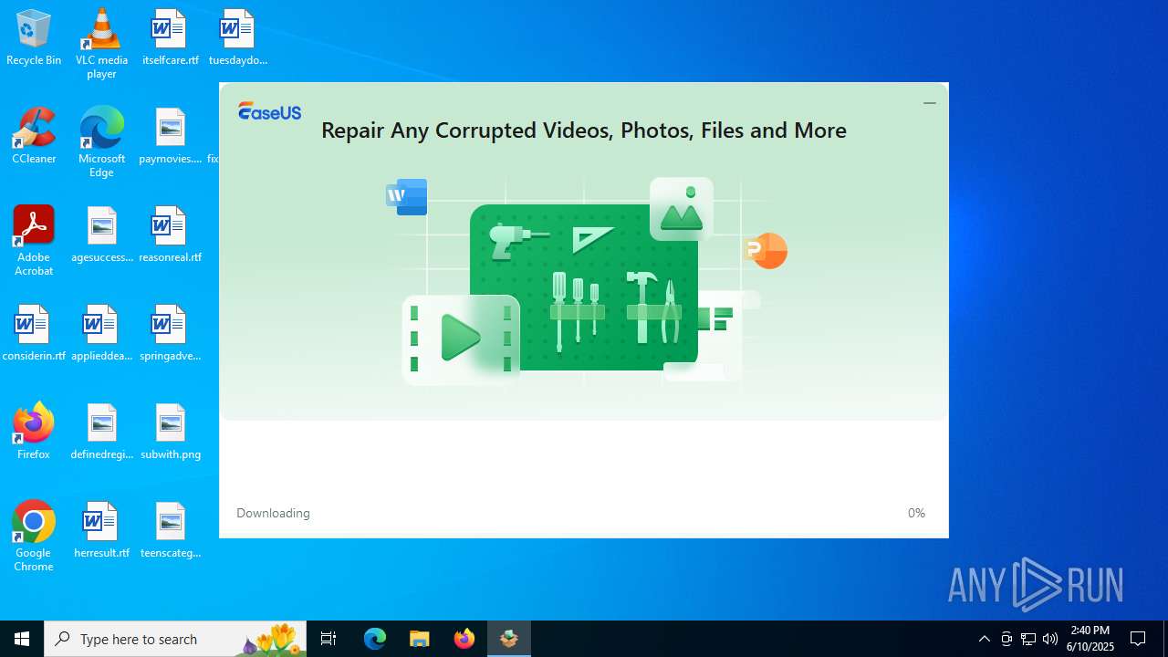Screen dimensions: 1168x657
Task: Open CCleaner desktop shortcut
Action: click(34, 137)
